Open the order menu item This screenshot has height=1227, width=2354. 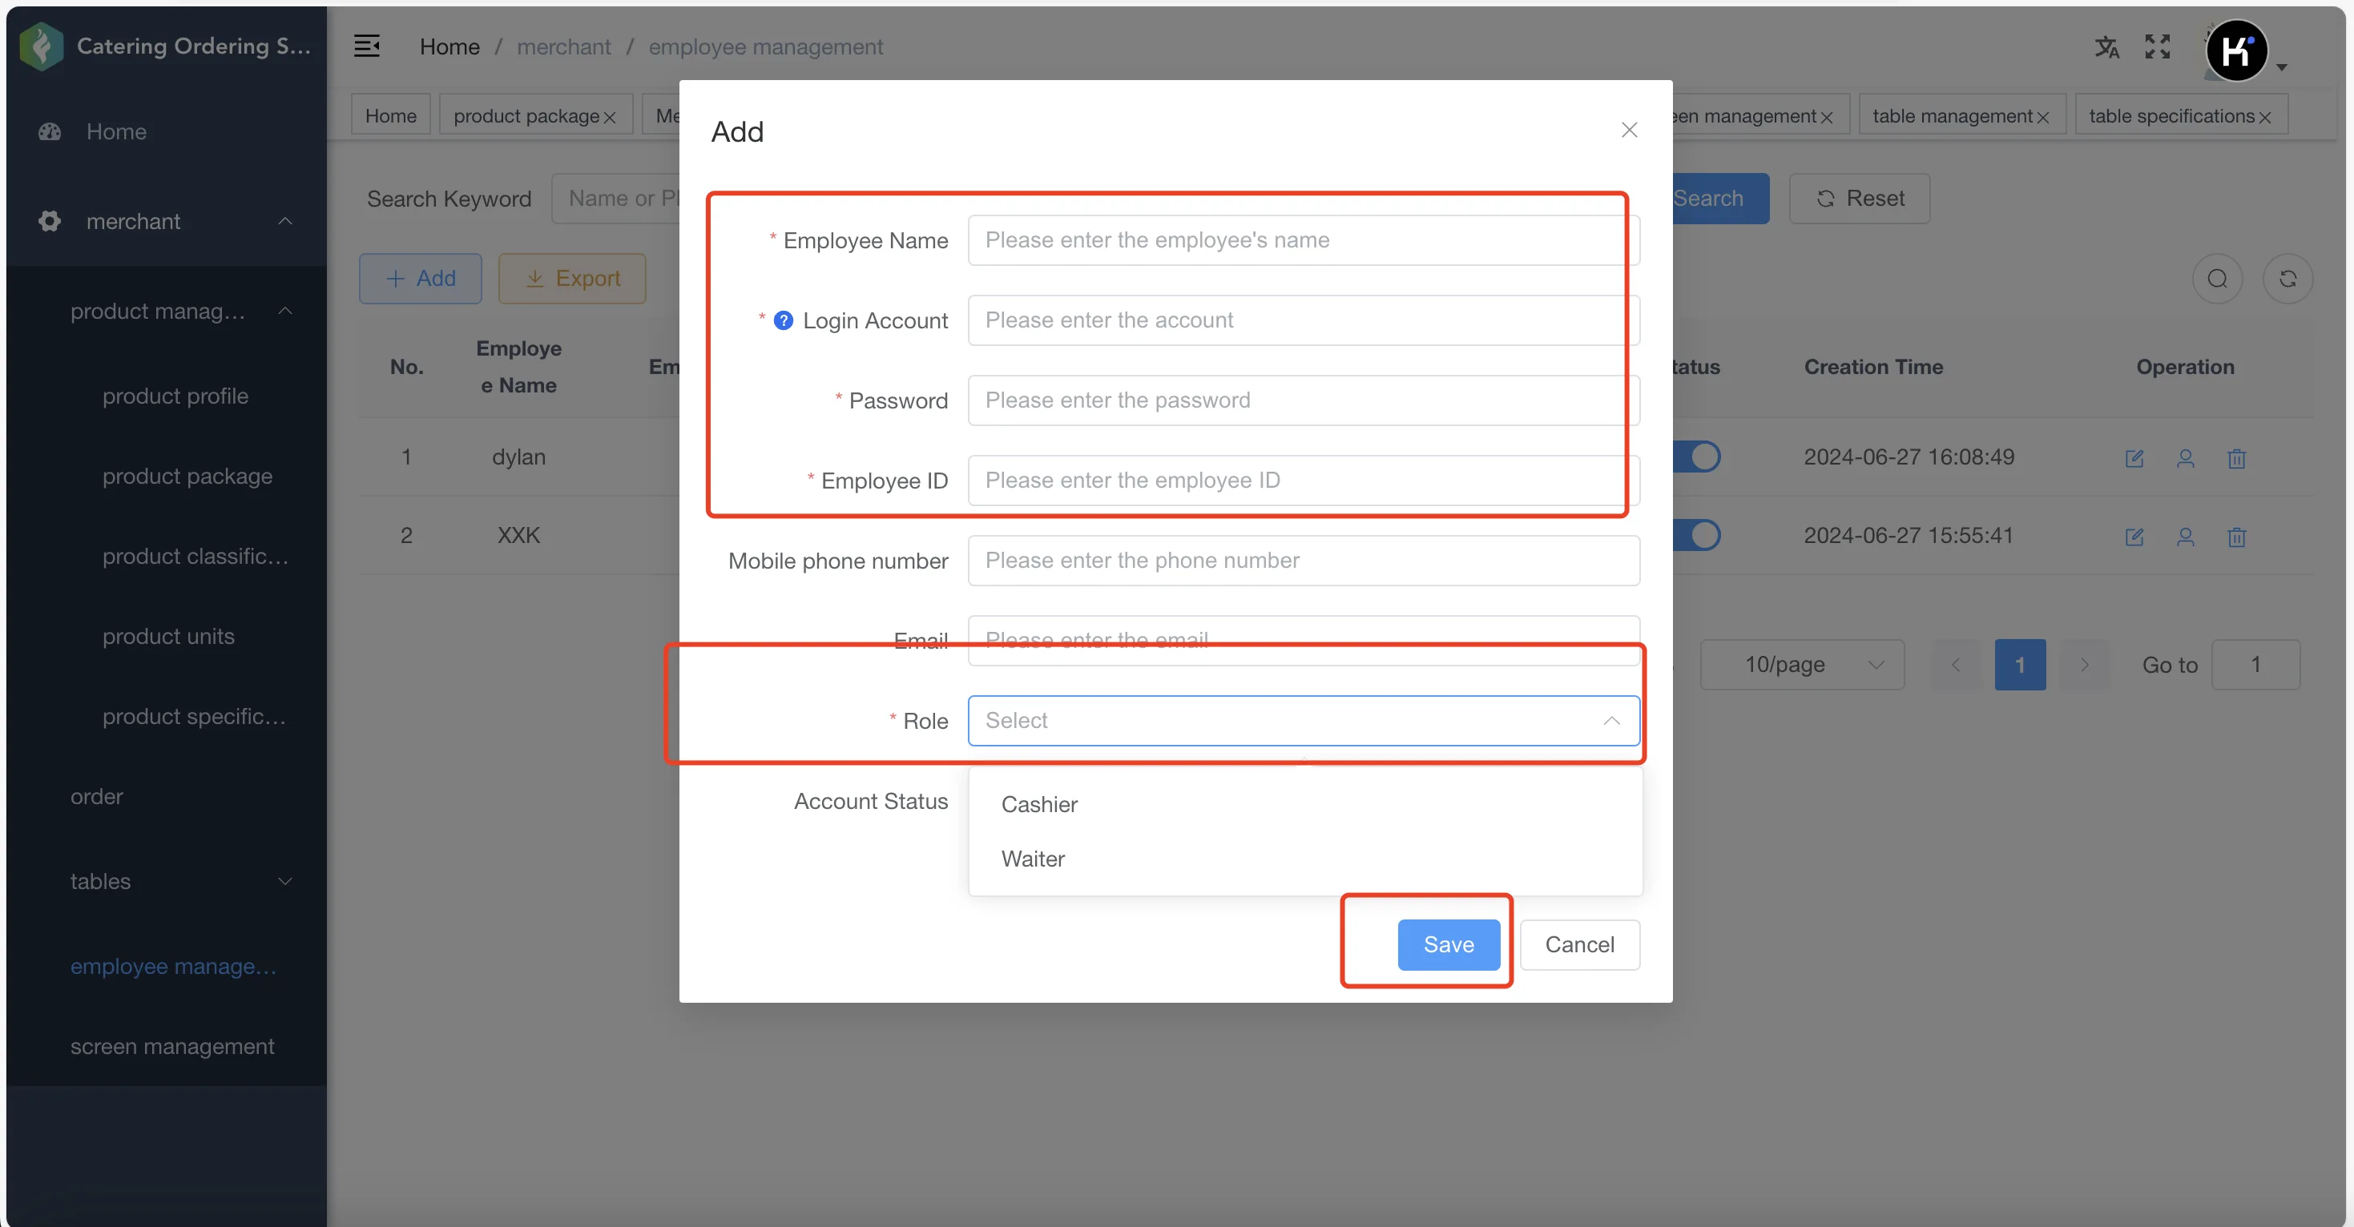pyautogui.click(x=97, y=797)
